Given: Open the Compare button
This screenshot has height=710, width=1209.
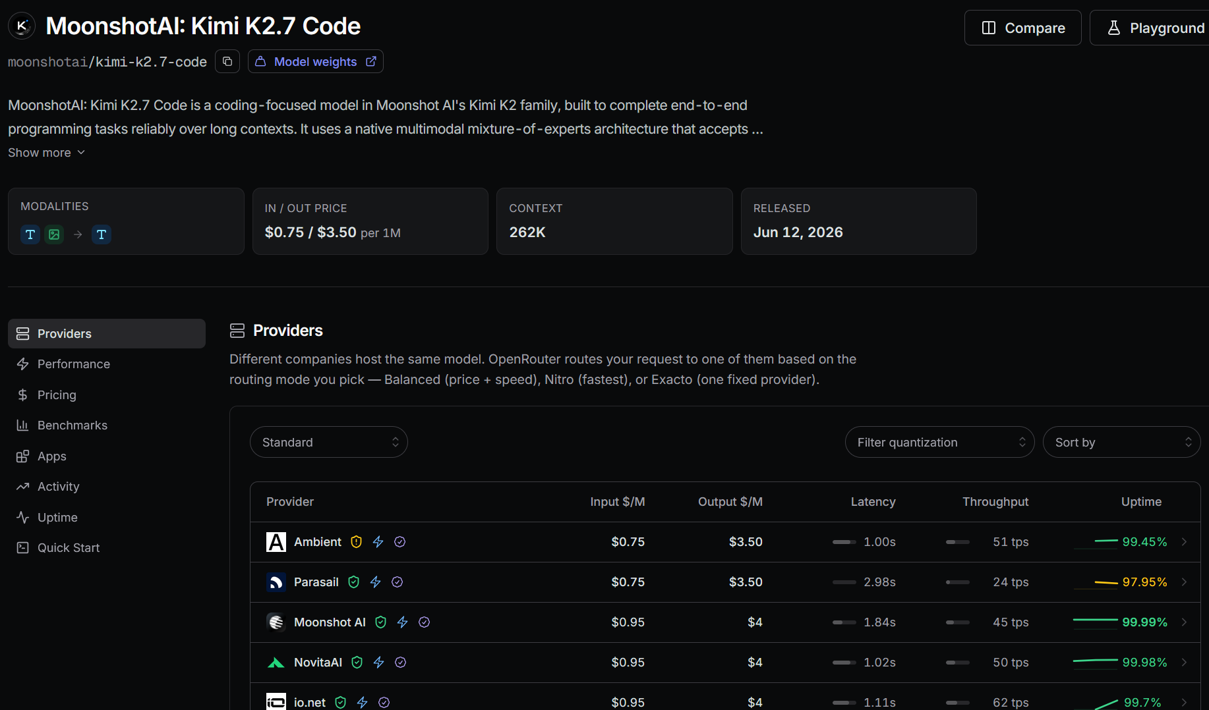Looking at the screenshot, I should click(x=1022, y=28).
